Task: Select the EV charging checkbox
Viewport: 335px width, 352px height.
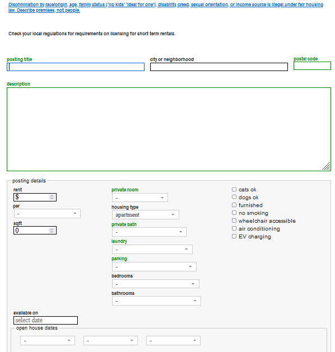Action: [234, 236]
